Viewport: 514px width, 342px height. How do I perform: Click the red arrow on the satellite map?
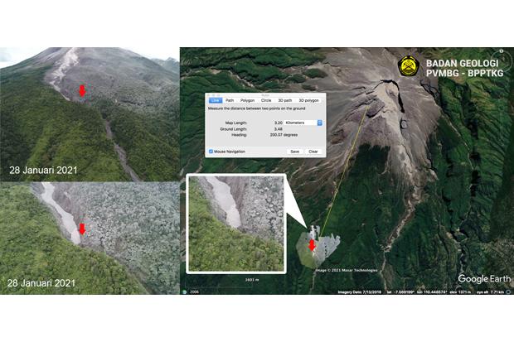(x=313, y=245)
